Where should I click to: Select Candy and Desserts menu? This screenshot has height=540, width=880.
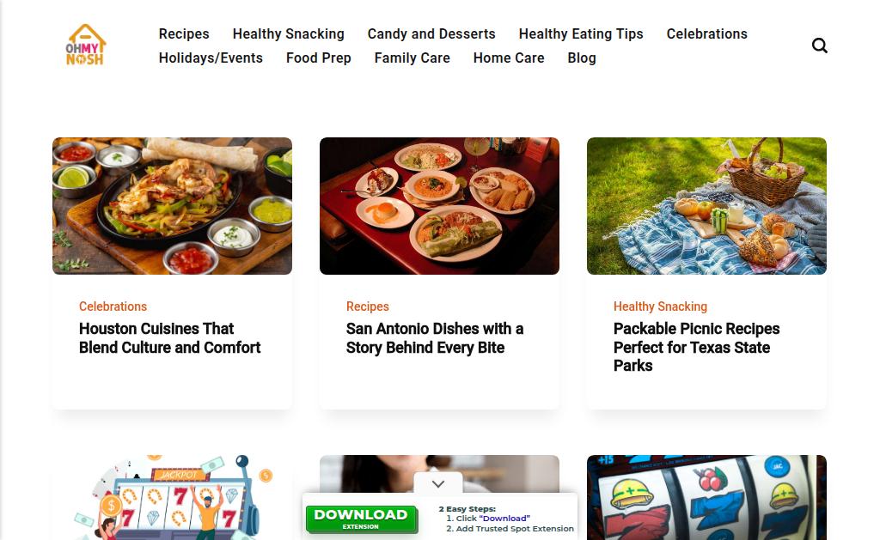(x=431, y=34)
